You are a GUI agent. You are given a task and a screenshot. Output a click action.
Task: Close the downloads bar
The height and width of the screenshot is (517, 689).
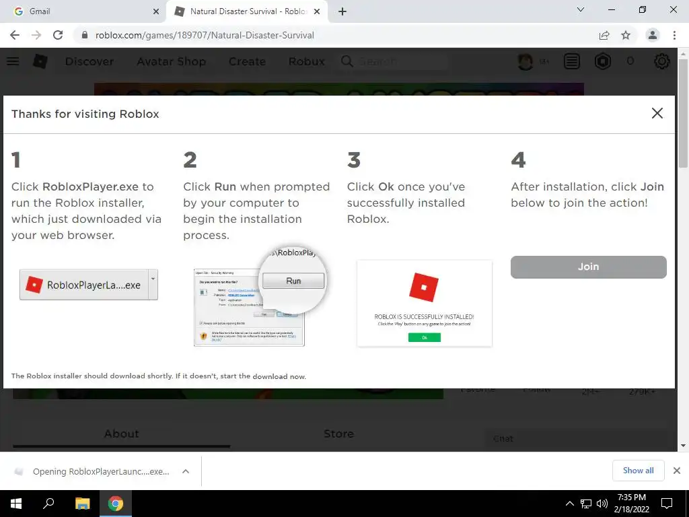click(x=677, y=471)
